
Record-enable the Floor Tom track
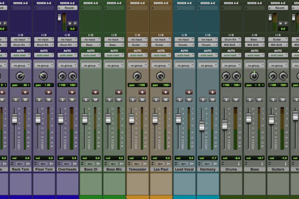[x=48, y=92]
